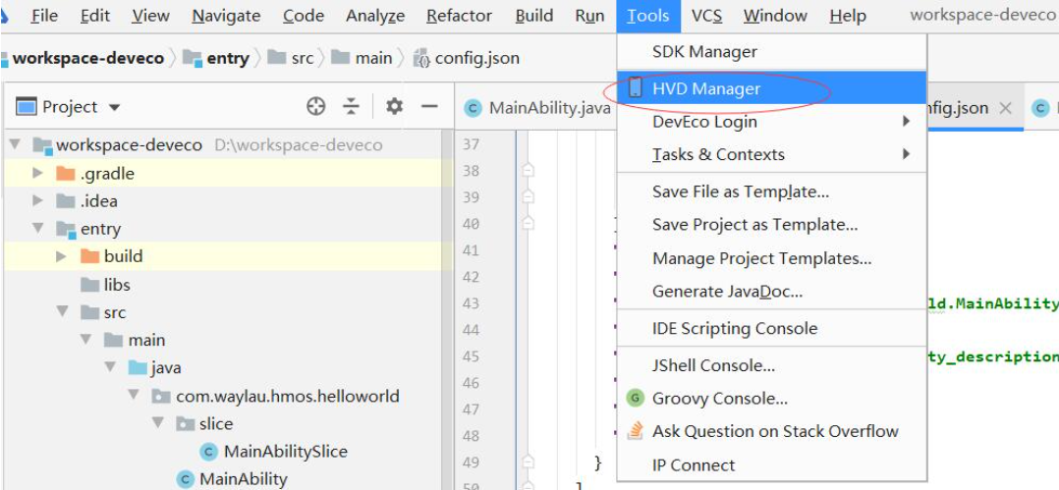Click MainAbilitySlice class icon in tree
Screen dimensions: 1059x490
[208, 452]
